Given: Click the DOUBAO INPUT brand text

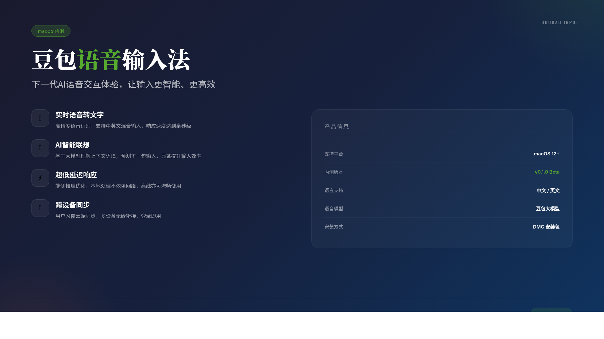Looking at the screenshot, I should tap(560, 23).
